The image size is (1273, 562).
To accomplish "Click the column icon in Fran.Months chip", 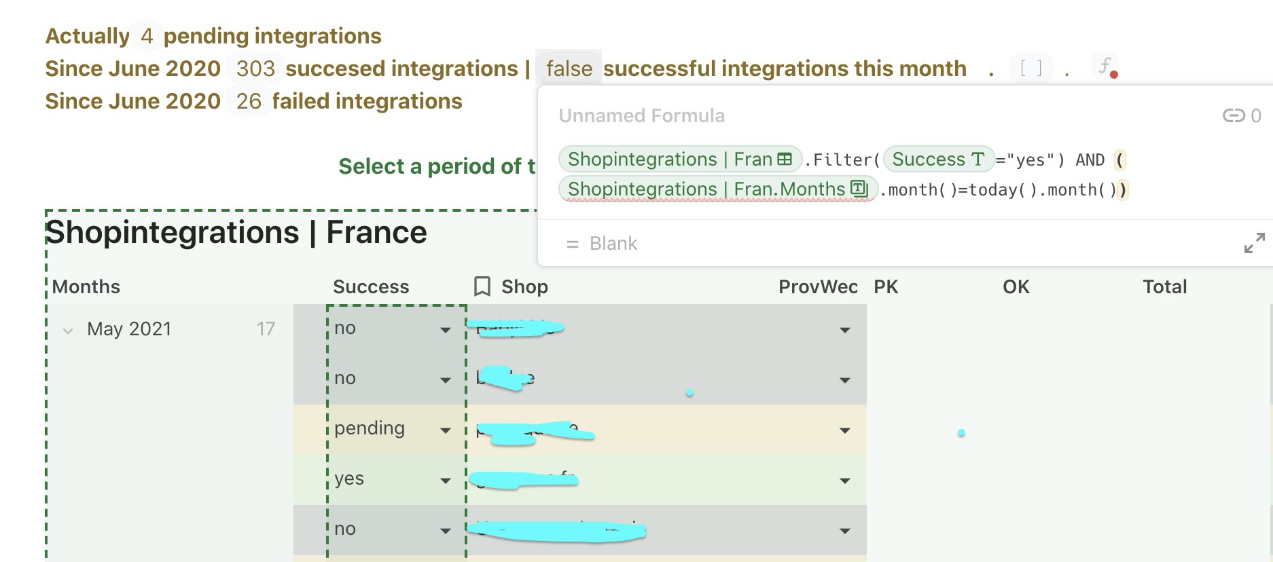I will (x=859, y=189).
